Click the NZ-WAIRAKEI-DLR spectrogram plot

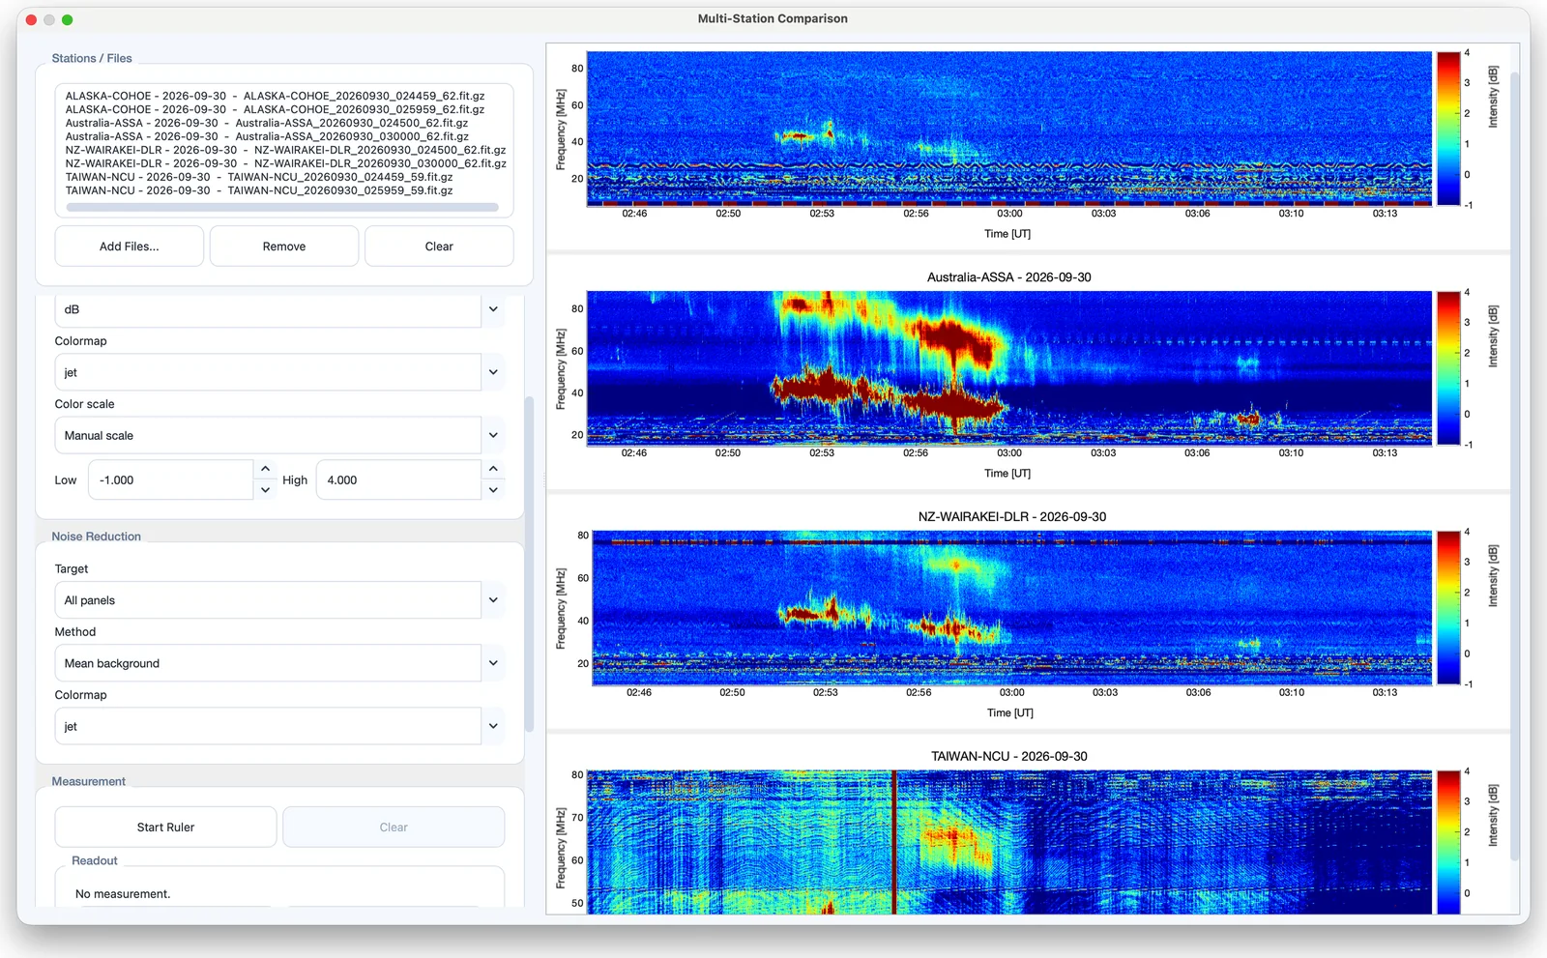tap(1011, 607)
